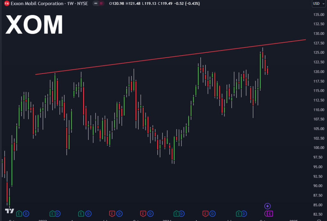This screenshot has height=221, width=327.
Task: Click the rightmost blue dividend D marker
Action: pyautogui.click(x=244, y=213)
